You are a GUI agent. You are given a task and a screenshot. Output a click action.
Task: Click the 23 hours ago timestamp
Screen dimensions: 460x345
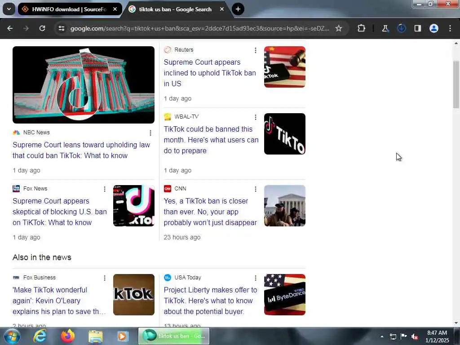click(182, 237)
